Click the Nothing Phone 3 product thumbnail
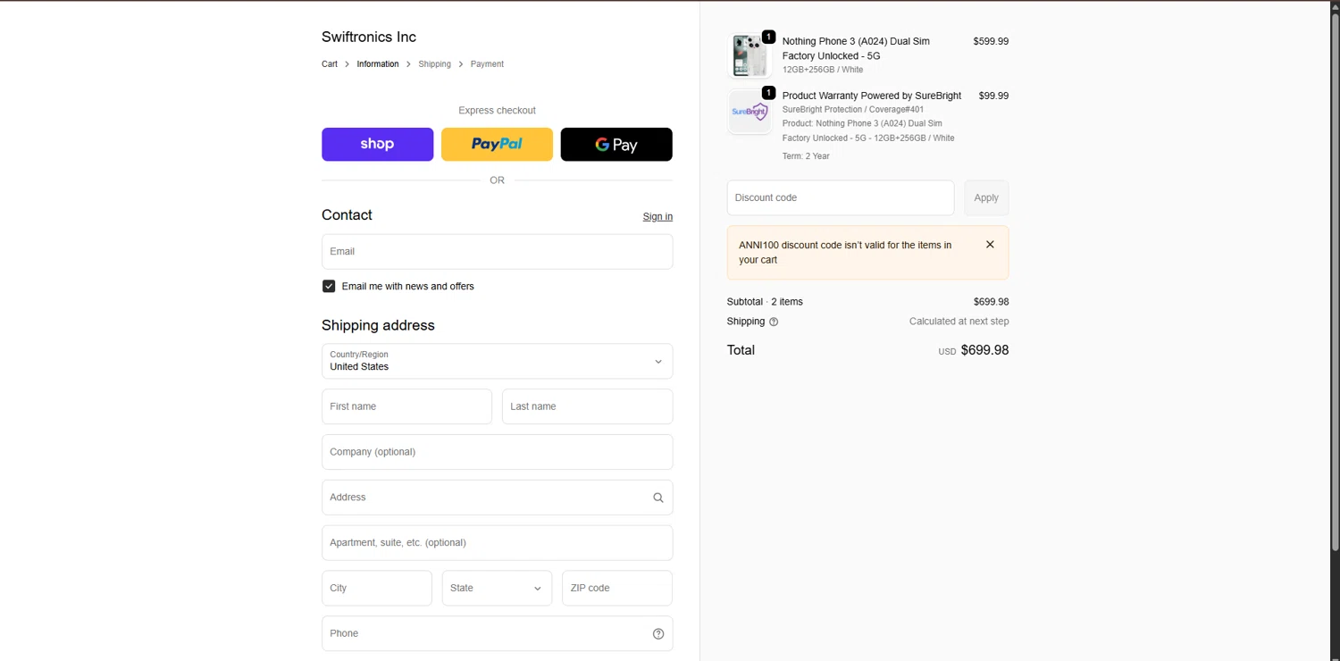 pyautogui.click(x=750, y=55)
